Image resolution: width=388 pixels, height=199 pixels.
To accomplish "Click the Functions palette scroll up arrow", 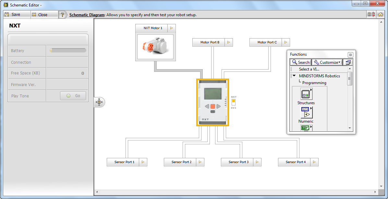I will tap(350, 69).
